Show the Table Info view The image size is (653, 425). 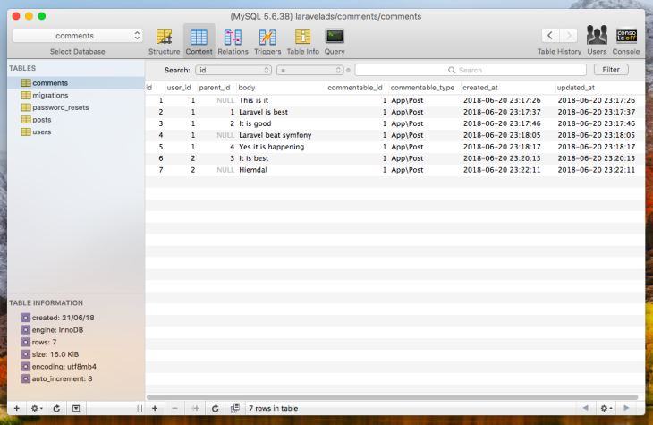point(302,37)
